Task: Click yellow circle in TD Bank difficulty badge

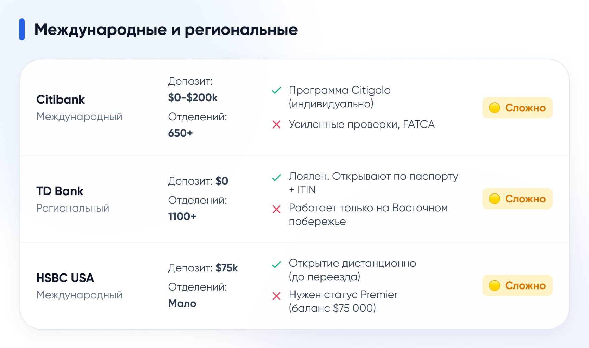Action: 494,199
